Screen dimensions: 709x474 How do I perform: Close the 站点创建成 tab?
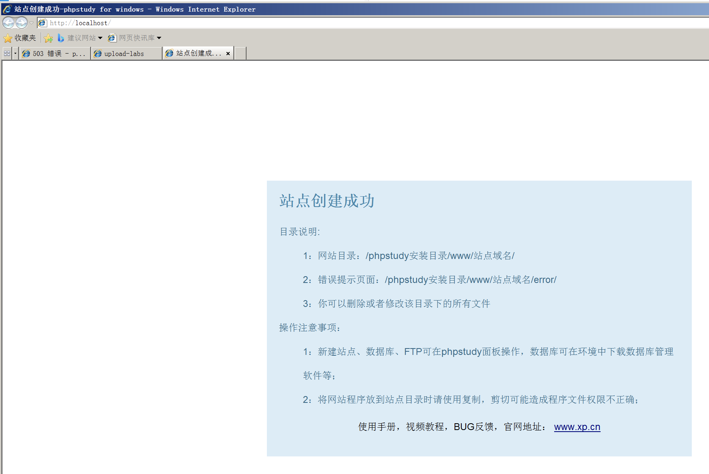coord(228,54)
